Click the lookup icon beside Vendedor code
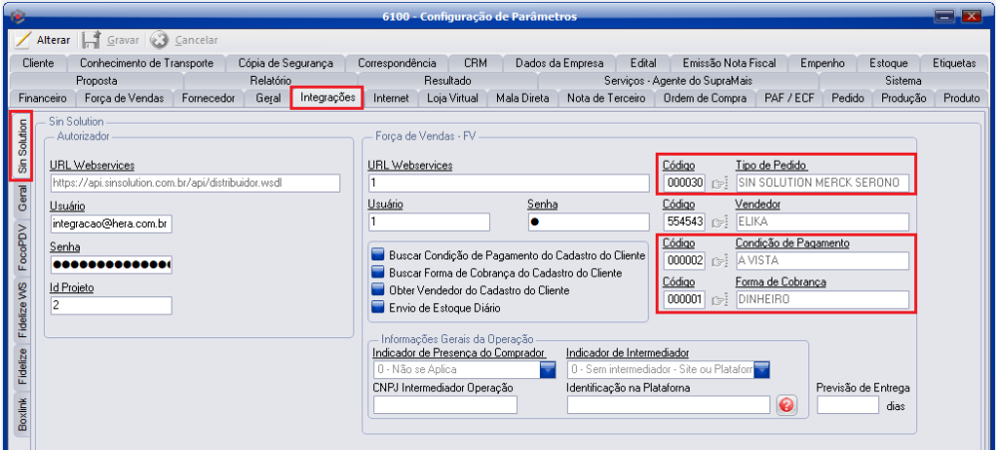 (721, 222)
